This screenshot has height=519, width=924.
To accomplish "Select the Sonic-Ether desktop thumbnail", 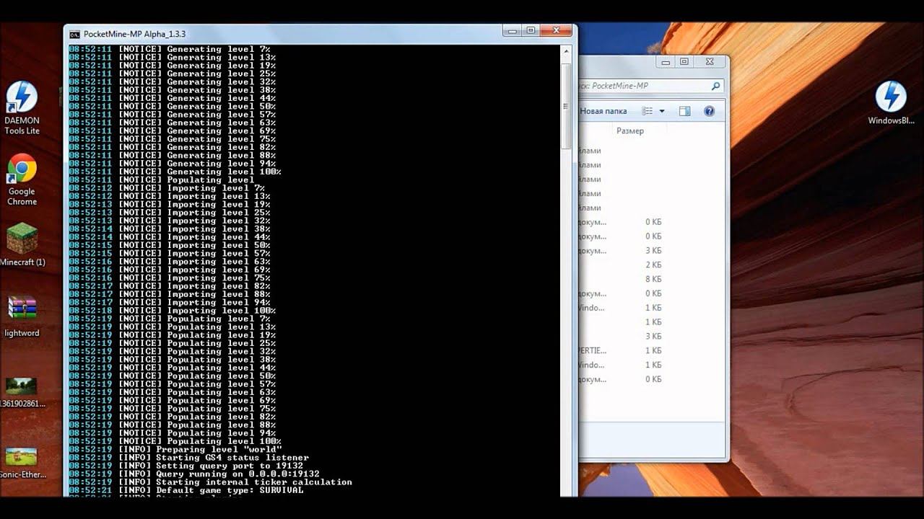I will point(22,463).
